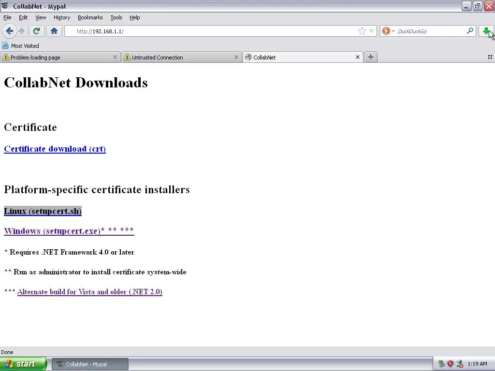Open the Bookmarks menu
This screenshot has height=371, width=495.
(x=90, y=17)
